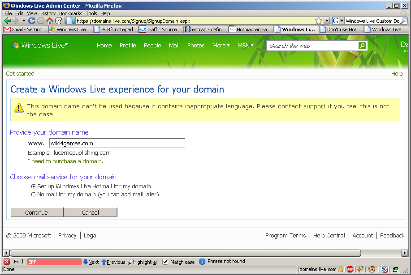The width and height of the screenshot is (411, 275).
Task: Click the Continue button
Action: tap(37, 212)
